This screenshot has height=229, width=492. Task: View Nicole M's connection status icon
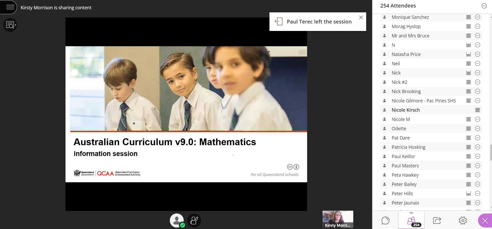(469, 119)
